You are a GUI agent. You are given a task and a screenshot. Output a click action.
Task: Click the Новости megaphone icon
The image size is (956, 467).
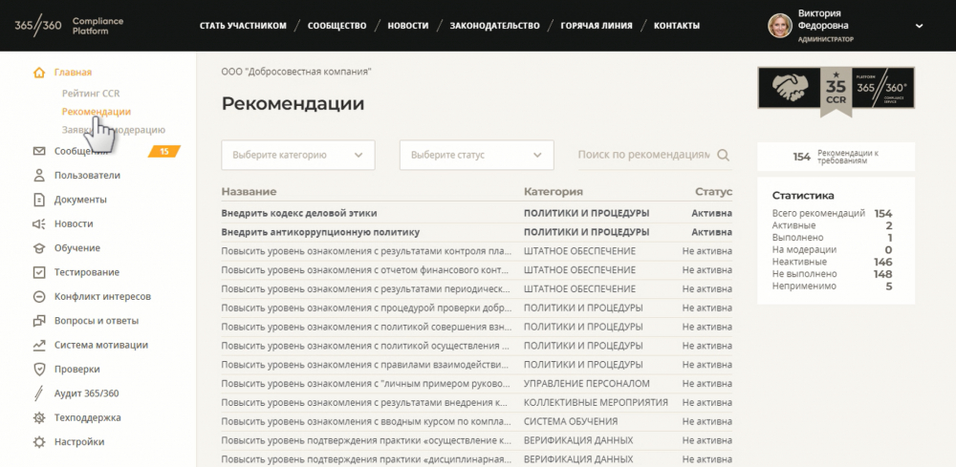(x=39, y=223)
